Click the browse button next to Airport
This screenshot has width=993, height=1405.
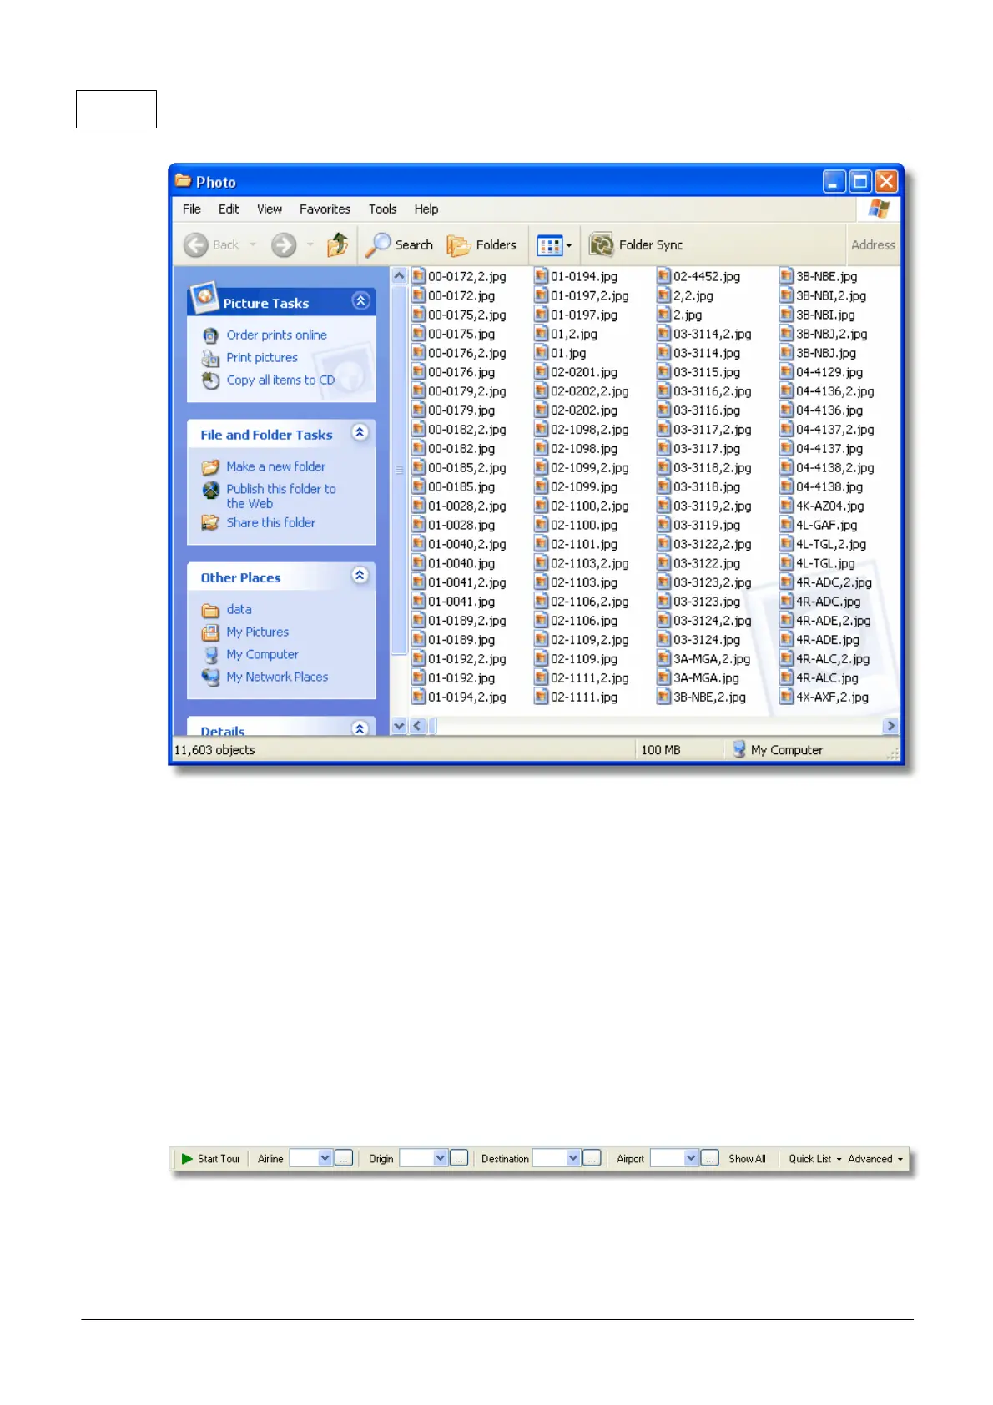(709, 1158)
